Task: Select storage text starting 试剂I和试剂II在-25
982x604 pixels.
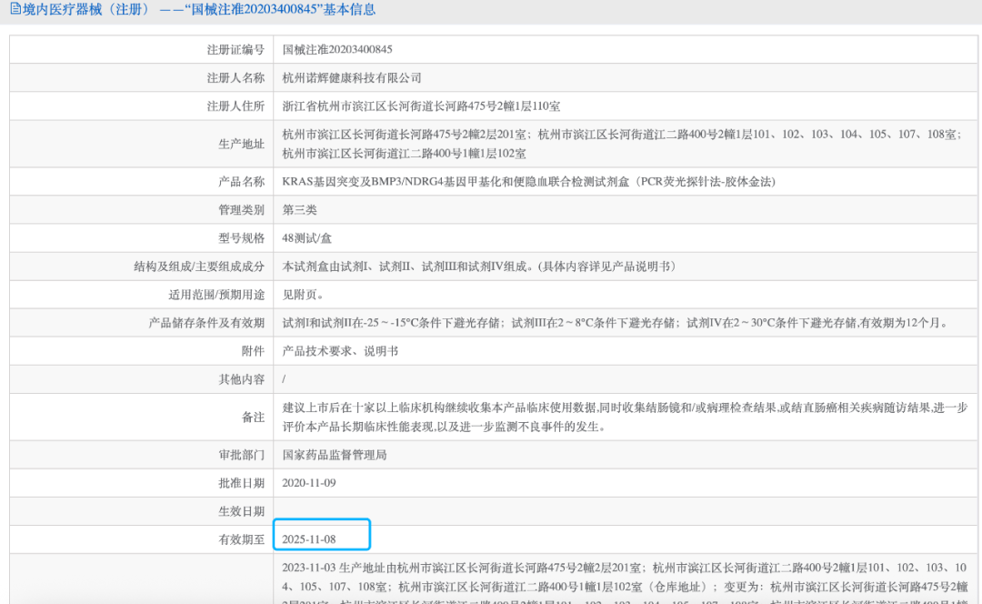Action: (616, 323)
